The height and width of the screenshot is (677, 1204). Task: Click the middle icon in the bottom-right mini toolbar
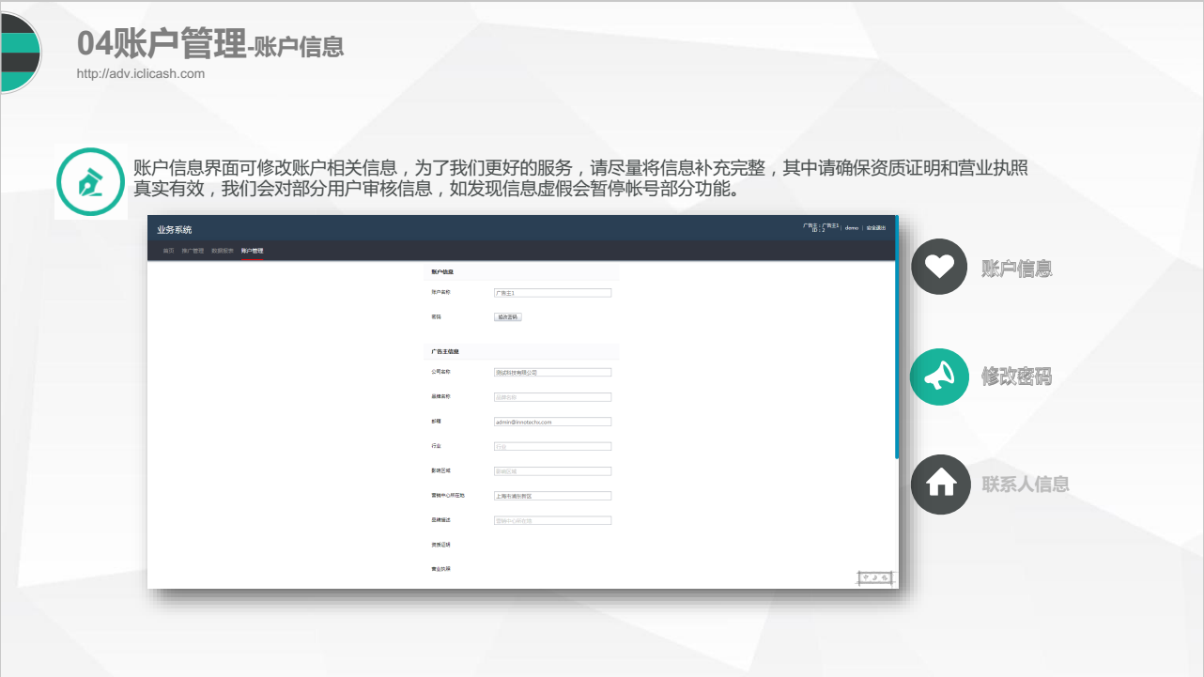(x=875, y=577)
